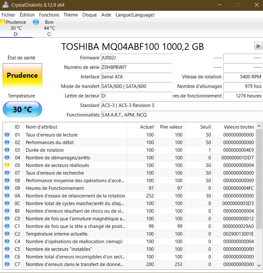
Task: Click the status dot for Performances du débit
Action: click(x=7, y=142)
